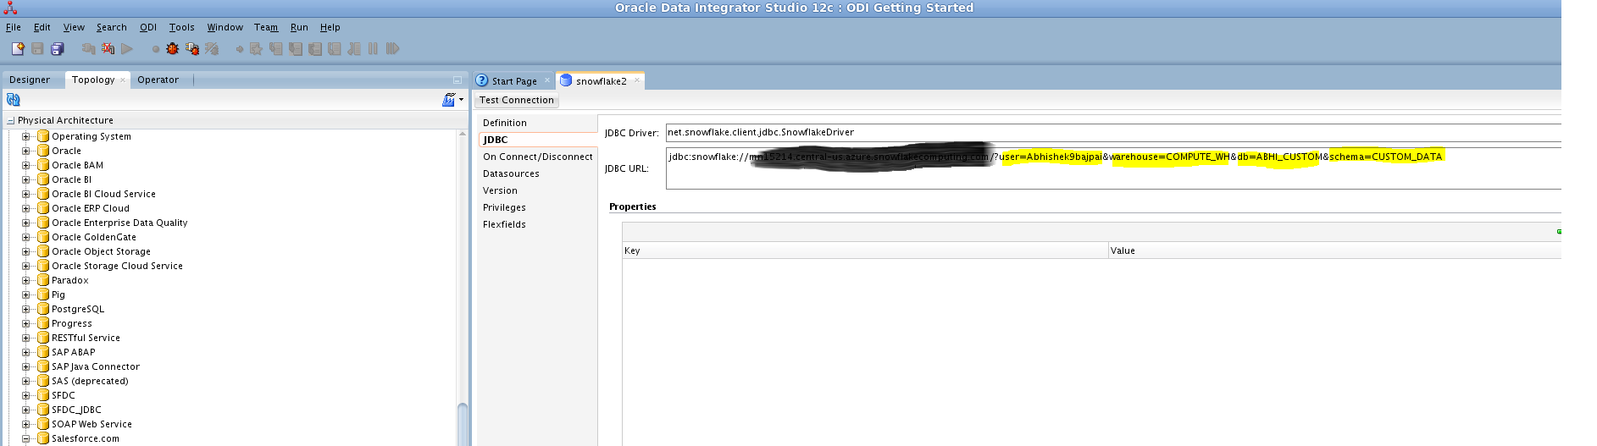
Task: Click the Save All icon
Action: point(58,49)
